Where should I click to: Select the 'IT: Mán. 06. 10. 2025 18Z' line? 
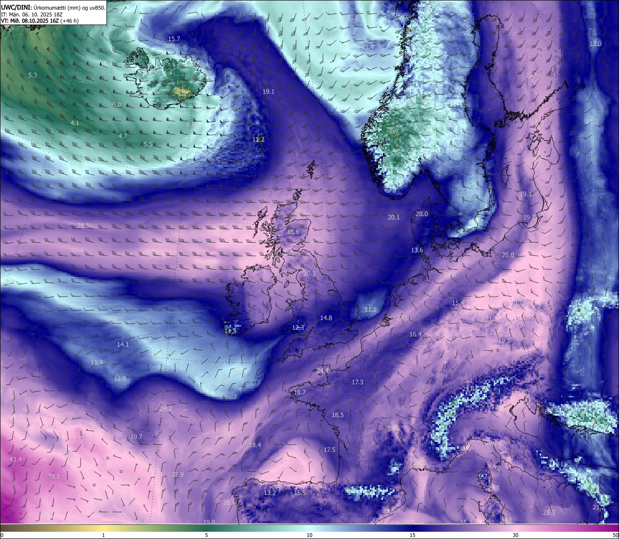31,15
